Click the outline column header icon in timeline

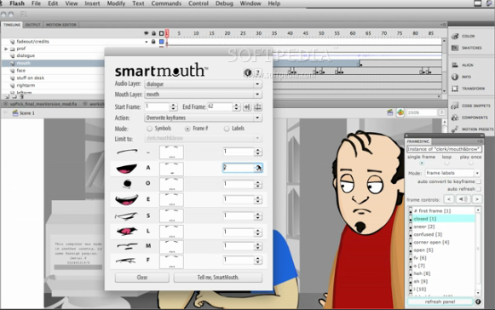coord(161,33)
